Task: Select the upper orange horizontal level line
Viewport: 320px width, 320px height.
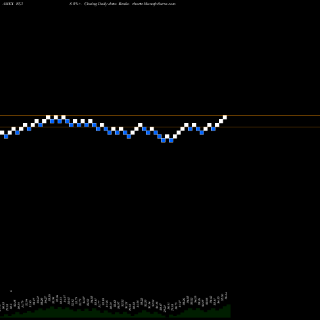Action: click(160, 116)
